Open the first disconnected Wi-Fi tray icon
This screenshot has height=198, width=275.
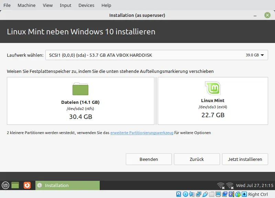pos(221,186)
